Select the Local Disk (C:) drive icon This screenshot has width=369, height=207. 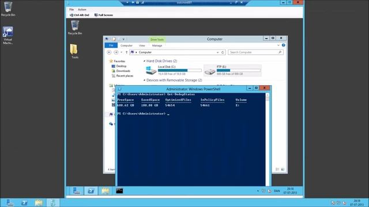point(151,70)
